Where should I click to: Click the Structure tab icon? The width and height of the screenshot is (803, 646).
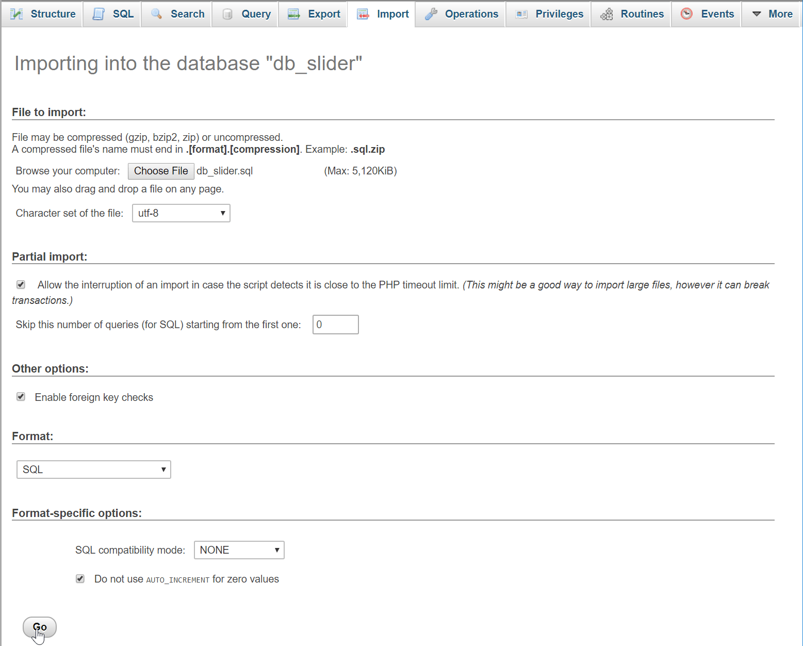pos(17,14)
